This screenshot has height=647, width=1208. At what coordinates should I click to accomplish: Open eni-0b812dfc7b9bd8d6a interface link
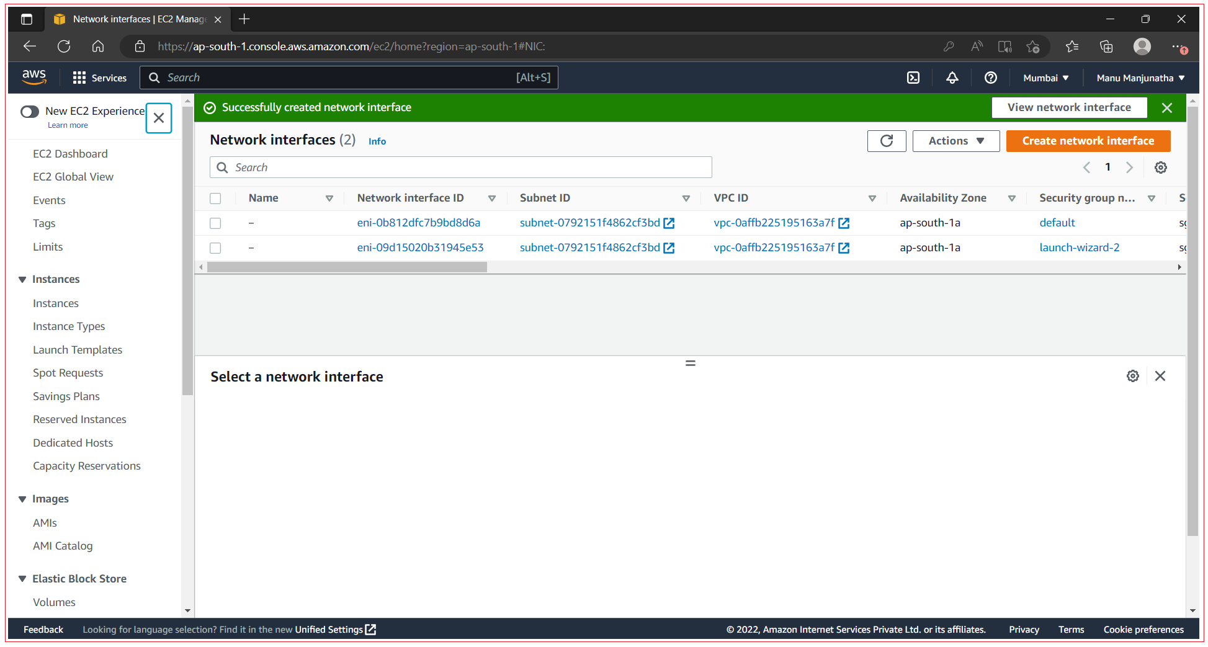click(x=419, y=223)
